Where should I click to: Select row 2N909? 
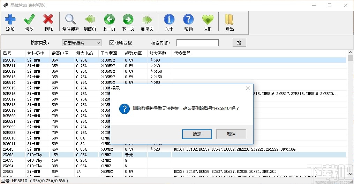pyautogui.click(x=173, y=171)
